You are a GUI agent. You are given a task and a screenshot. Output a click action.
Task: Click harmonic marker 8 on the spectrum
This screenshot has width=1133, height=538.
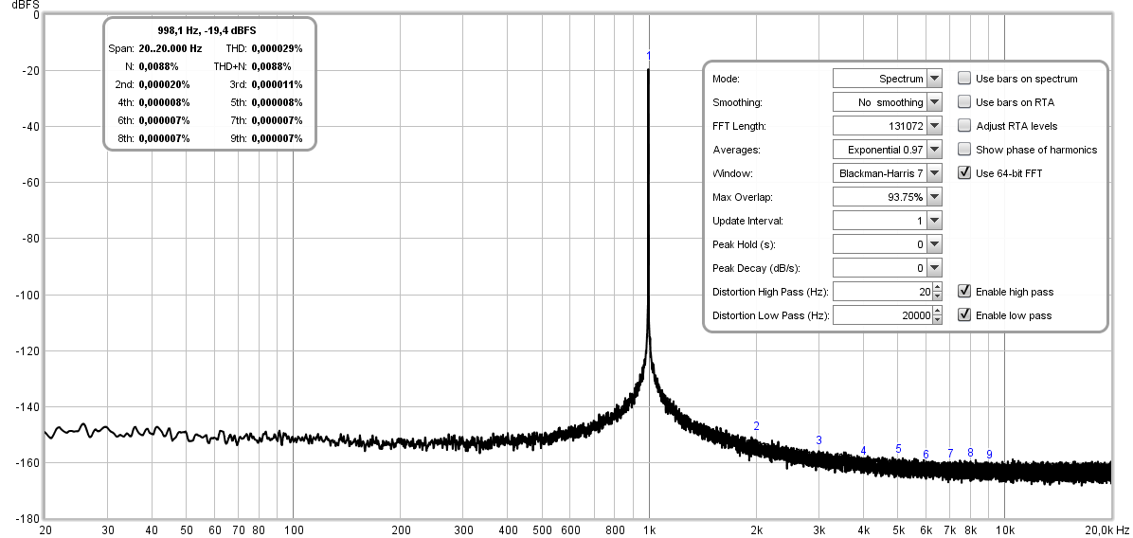click(970, 452)
